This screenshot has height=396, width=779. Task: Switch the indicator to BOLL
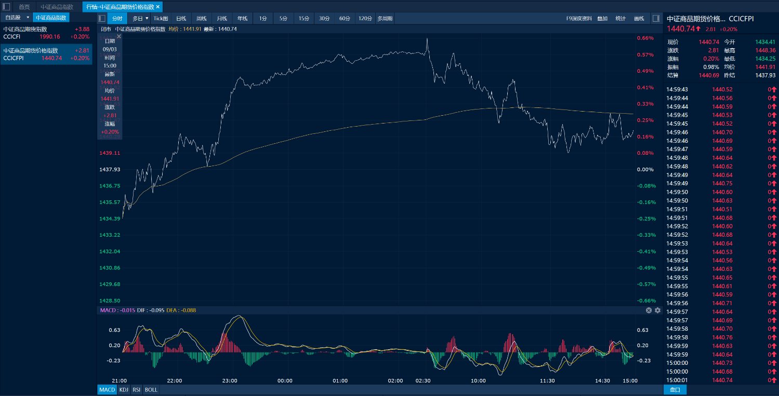pyautogui.click(x=151, y=390)
